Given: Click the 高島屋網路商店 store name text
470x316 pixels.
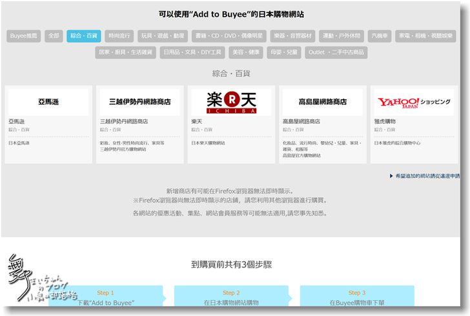Looking at the screenshot, I should coord(301,121).
